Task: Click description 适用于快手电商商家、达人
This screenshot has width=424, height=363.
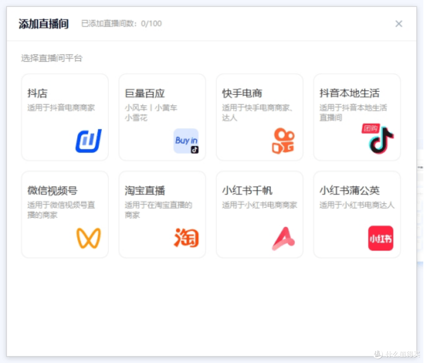Action: 257,113
